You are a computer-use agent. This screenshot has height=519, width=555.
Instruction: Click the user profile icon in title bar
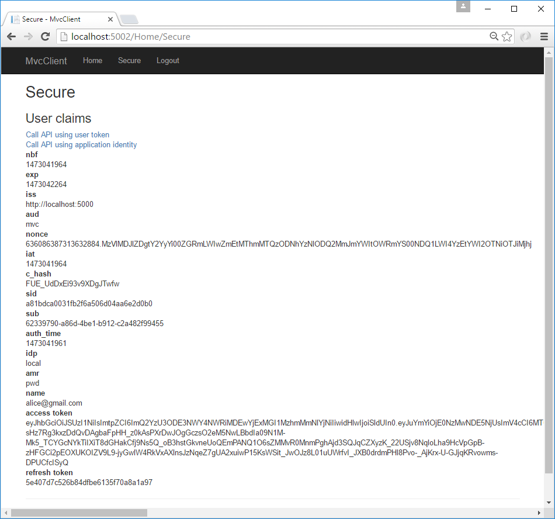[x=463, y=6]
